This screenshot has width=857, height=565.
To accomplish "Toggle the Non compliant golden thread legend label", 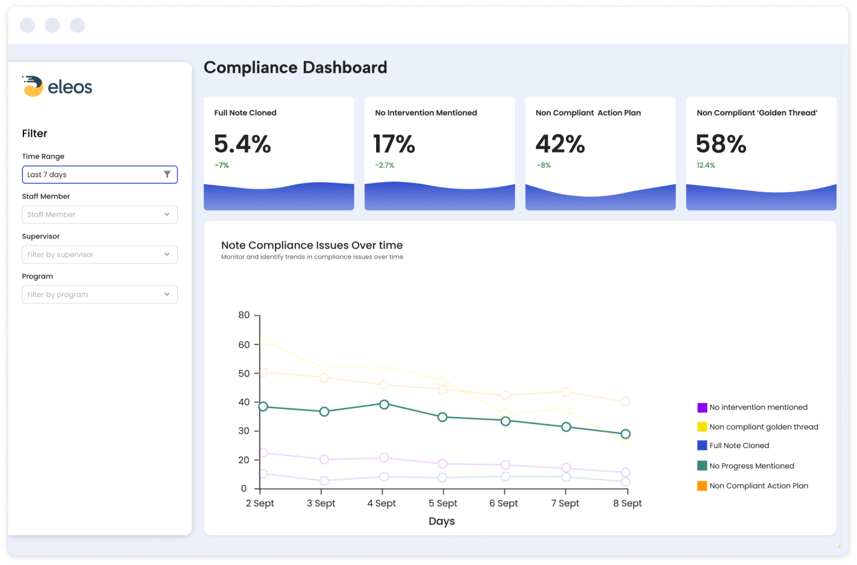I will click(764, 427).
